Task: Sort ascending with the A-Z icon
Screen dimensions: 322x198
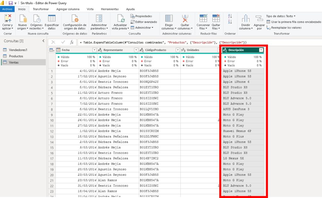Action: (x=230, y=16)
